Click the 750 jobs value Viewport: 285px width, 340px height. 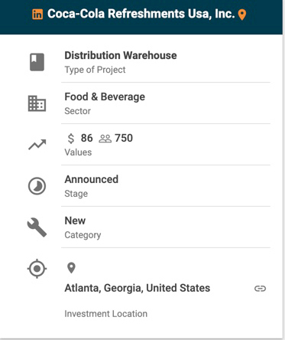click(124, 138)
